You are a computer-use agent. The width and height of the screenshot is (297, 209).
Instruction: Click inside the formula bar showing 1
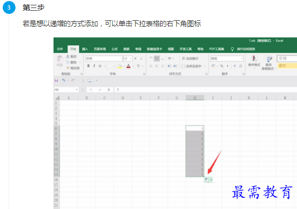(205, 89)
